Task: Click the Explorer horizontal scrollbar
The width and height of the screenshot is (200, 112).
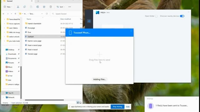Action: [x=44, y=100]
